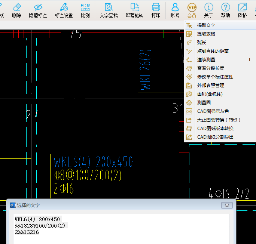The width and height of the screenshot is (256, 244).
Task: Select 面积(含弧线) menu item
Action: pyautogui.click(x=220, y=94)
